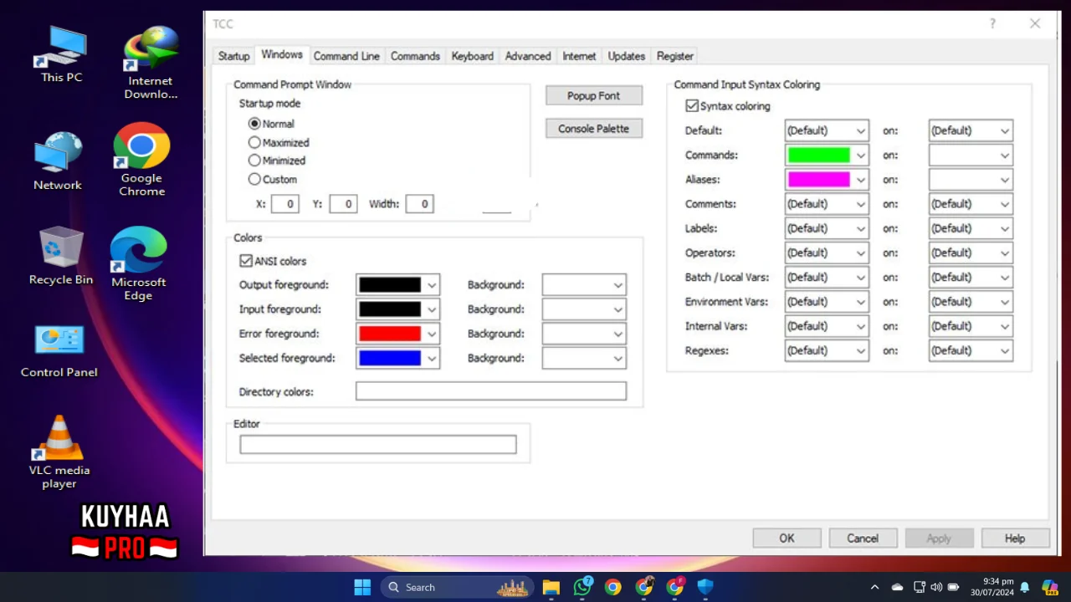
Task: Open Aliases syntax color dropdown
Action: (860, 180)
